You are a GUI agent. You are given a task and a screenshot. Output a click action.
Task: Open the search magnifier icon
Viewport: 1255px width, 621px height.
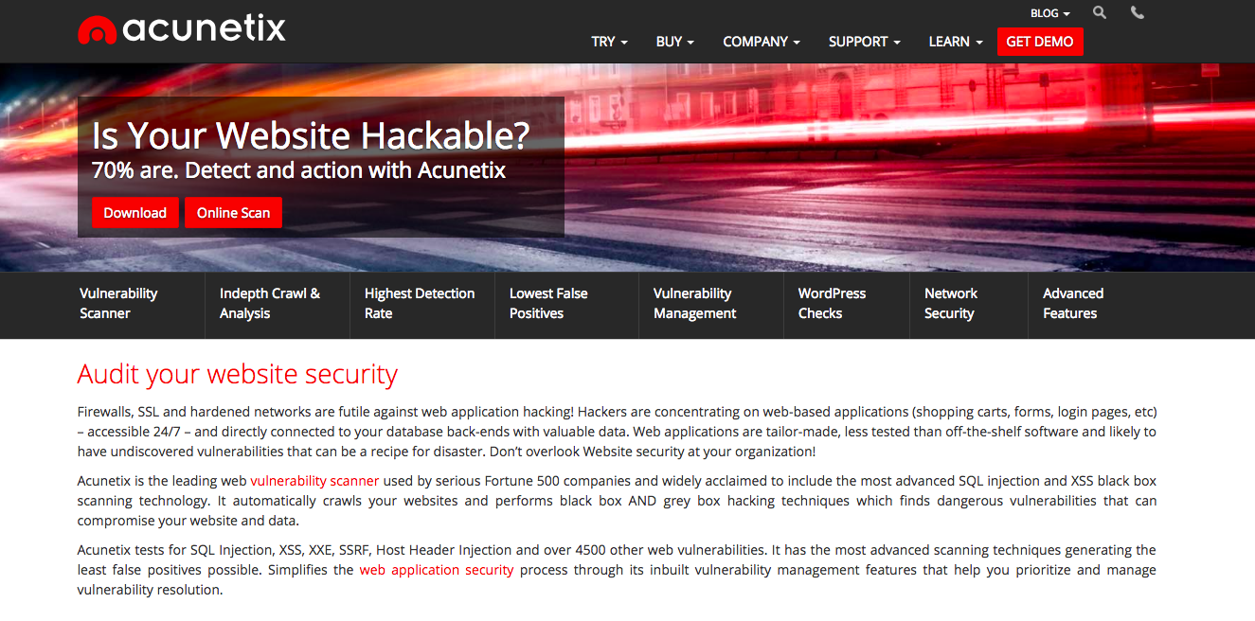click(x=1100, y=13)
